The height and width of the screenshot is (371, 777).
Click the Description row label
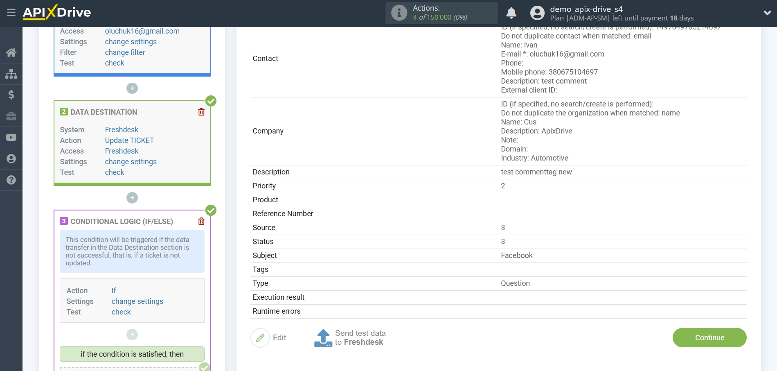pyautogui.click(x=271, y=172)
